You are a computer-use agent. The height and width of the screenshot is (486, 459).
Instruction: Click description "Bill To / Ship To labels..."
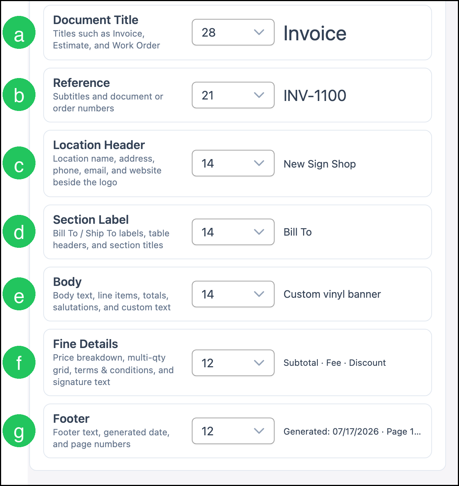click(111, 239)
